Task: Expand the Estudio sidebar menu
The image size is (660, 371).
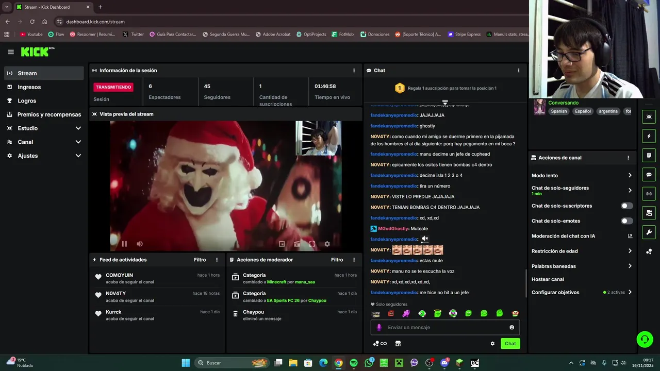Action: (x=44, y=128)
